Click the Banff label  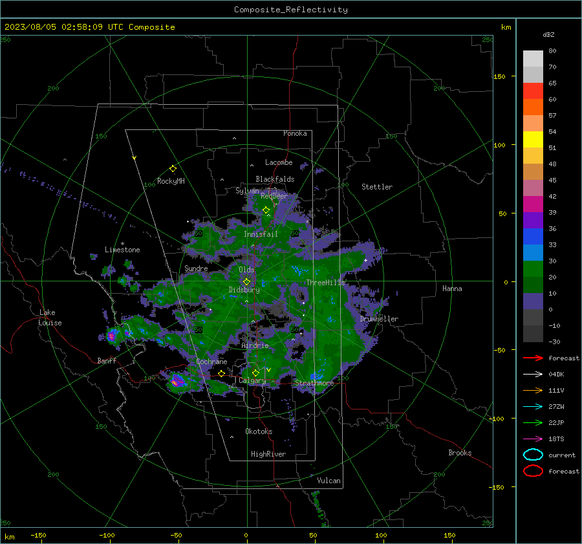click(x=107, y=360)
